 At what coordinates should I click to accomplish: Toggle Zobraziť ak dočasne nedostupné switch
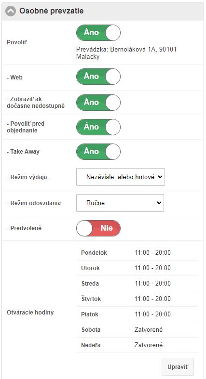click(x=98, y=103)
